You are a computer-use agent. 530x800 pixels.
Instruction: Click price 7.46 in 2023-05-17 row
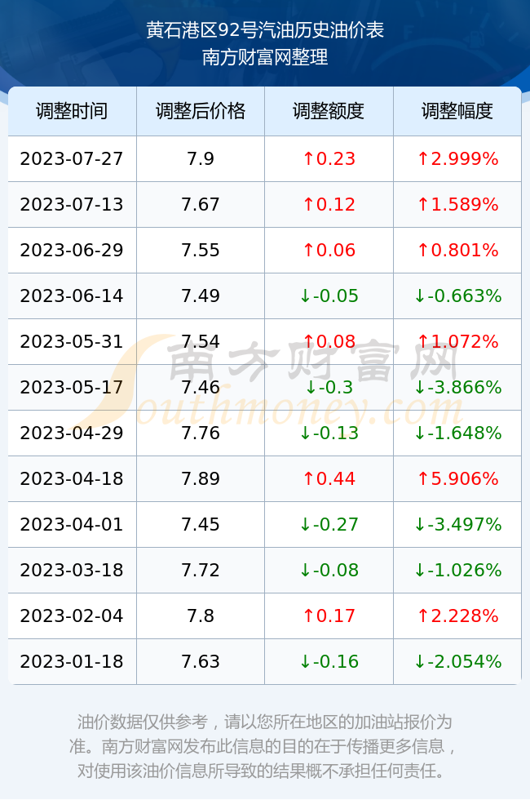201,387
